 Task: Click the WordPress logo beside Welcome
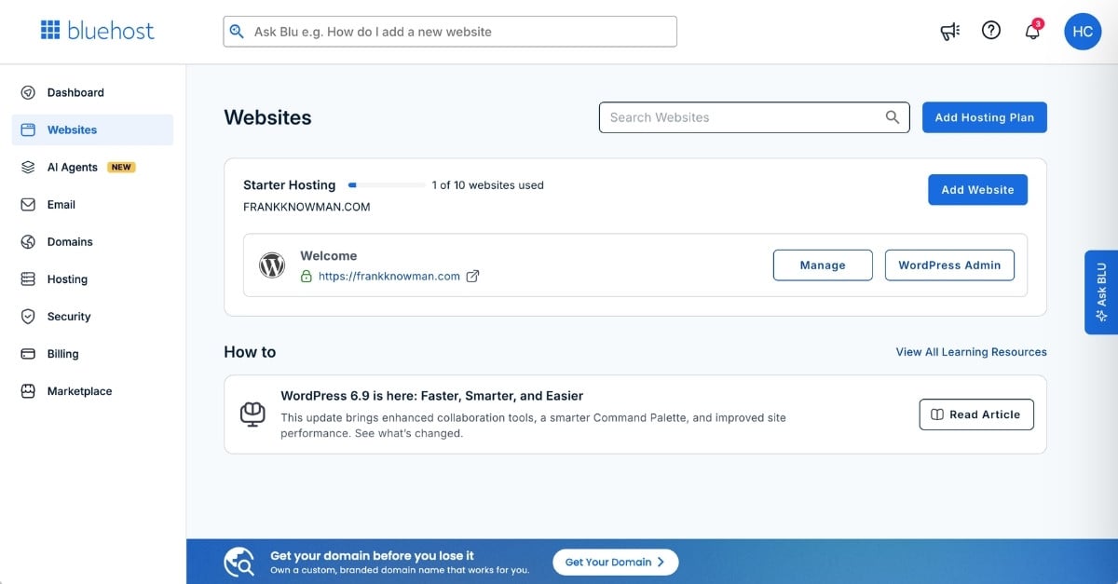pos(271,265)
